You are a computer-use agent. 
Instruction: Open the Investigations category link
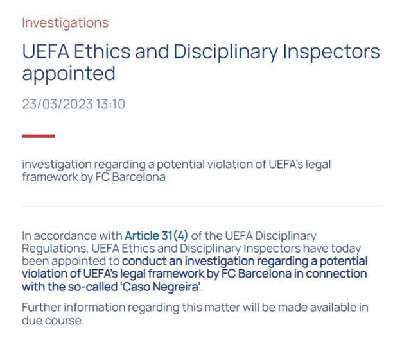65,23
